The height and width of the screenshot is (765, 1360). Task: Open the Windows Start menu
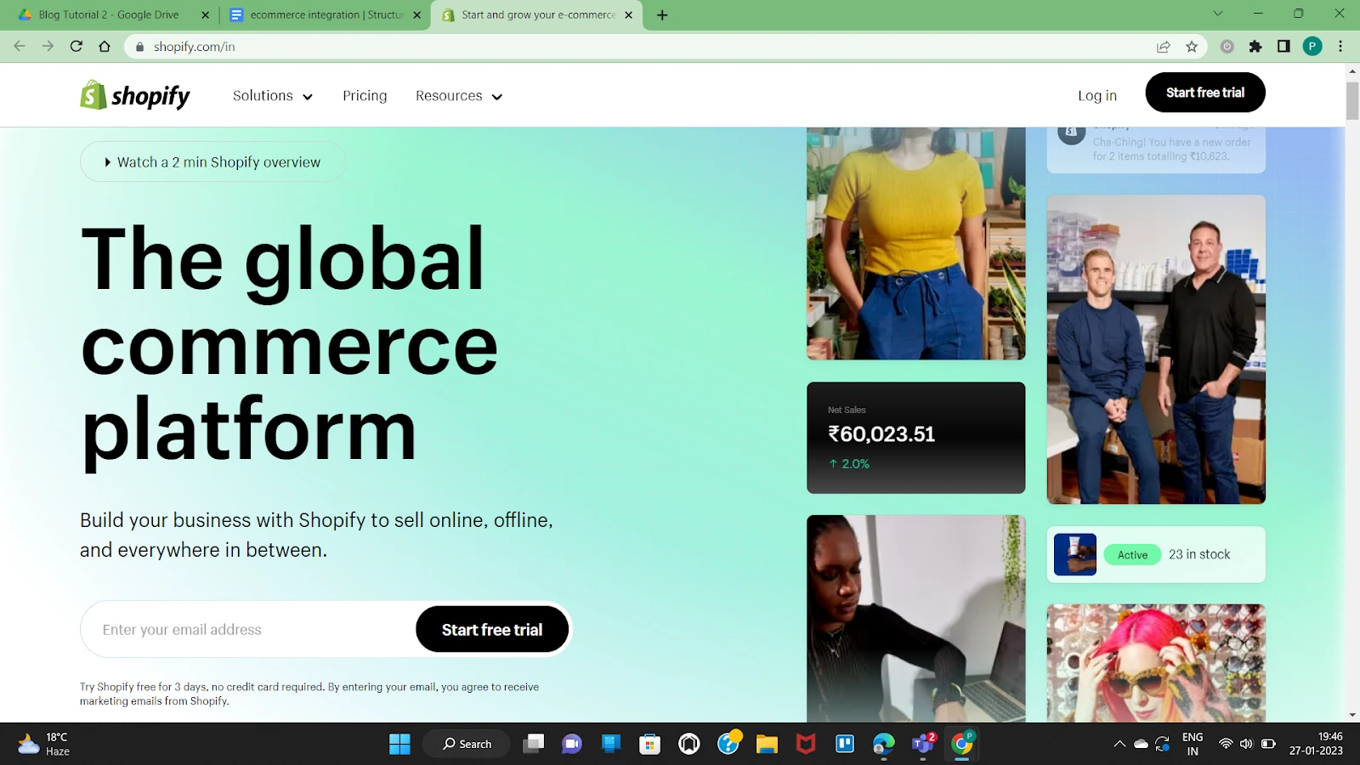(399, 744)
